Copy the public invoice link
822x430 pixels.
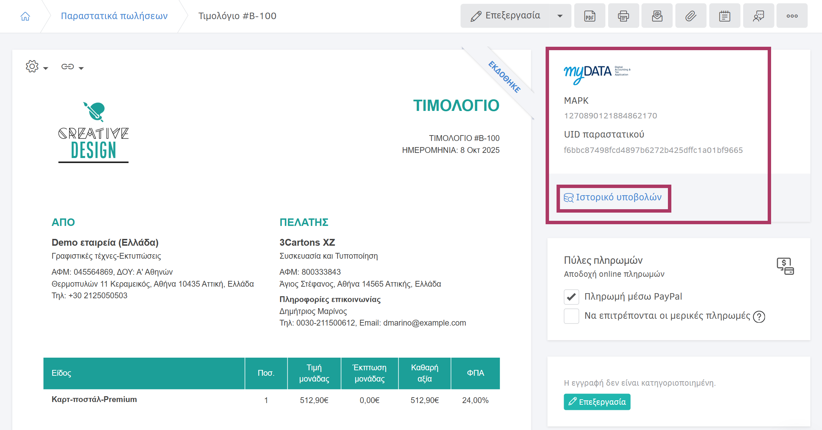pos(68,67)
